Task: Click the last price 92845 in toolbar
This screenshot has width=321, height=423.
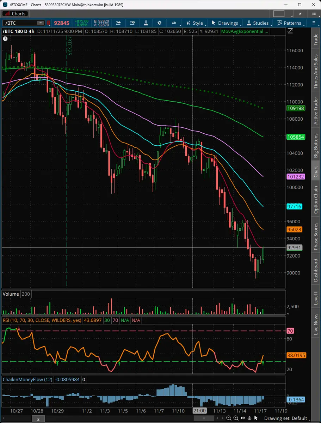Action: (61, 23)
